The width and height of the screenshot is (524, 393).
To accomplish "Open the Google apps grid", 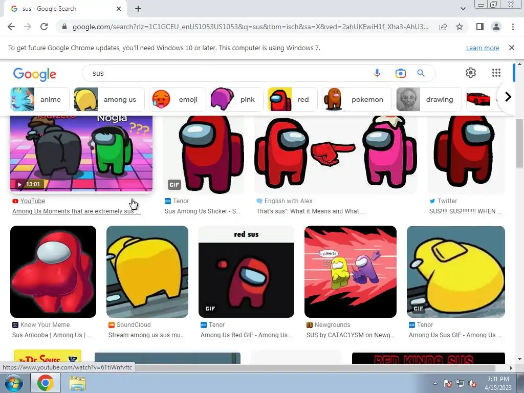I will click(496, 73).
